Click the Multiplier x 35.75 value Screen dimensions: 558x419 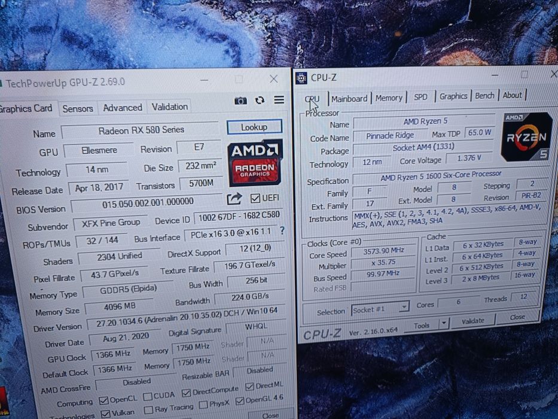[383, 262]
